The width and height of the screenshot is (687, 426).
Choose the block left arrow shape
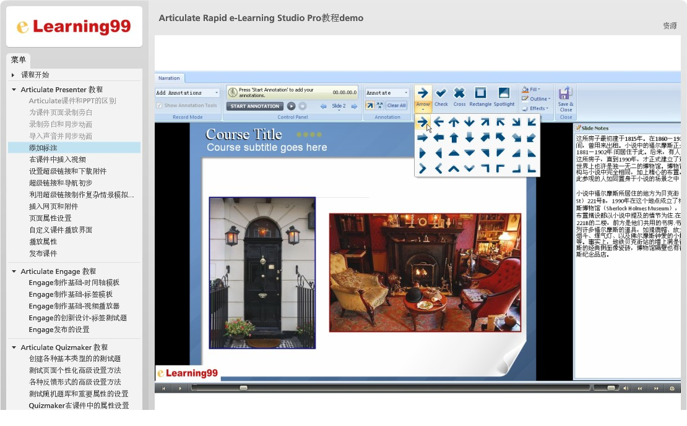pyautogui.click(x=438, y=138)
